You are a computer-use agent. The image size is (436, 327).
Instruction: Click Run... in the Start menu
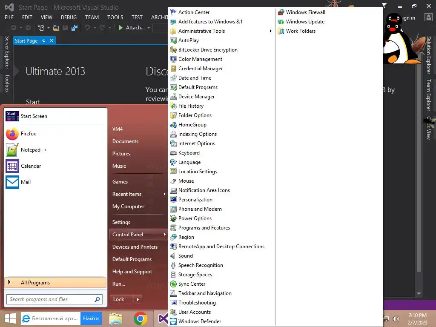click(119, 284)
